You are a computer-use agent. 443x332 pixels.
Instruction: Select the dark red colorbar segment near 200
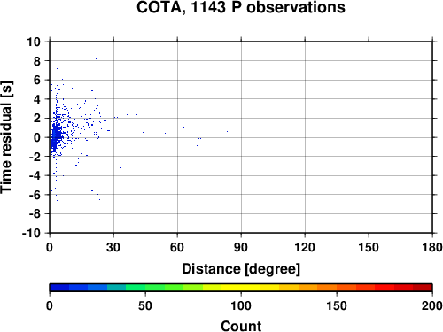[x=423, y=288]
